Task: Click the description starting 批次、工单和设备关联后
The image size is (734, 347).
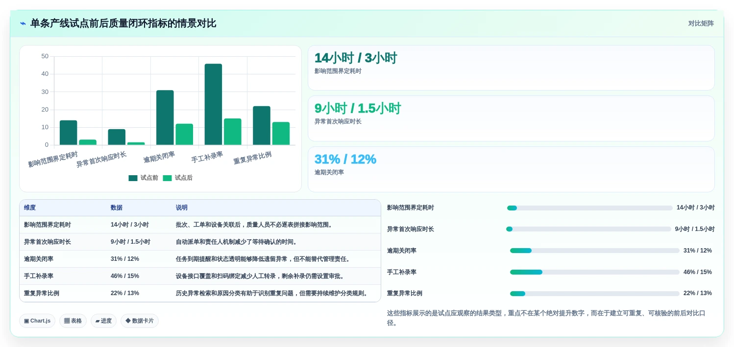Action: (x=255, y=225)
